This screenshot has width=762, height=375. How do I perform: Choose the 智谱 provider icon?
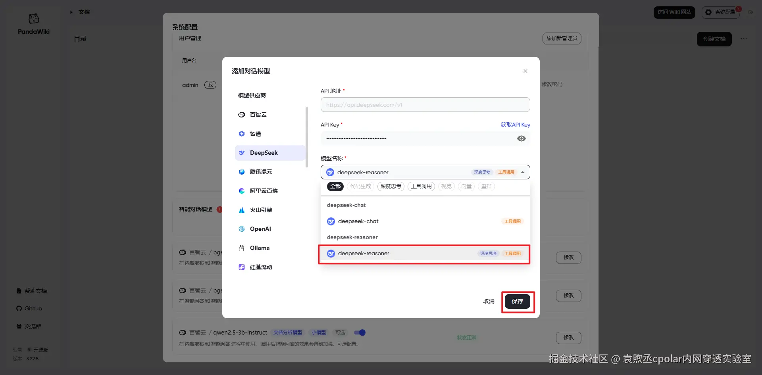point(242,134)
